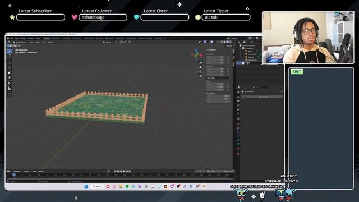Image resolution: width=359 pixels, height=202 pixels.
Task: Open Opera browser from taskbar
Action: [x=108, y=186]
